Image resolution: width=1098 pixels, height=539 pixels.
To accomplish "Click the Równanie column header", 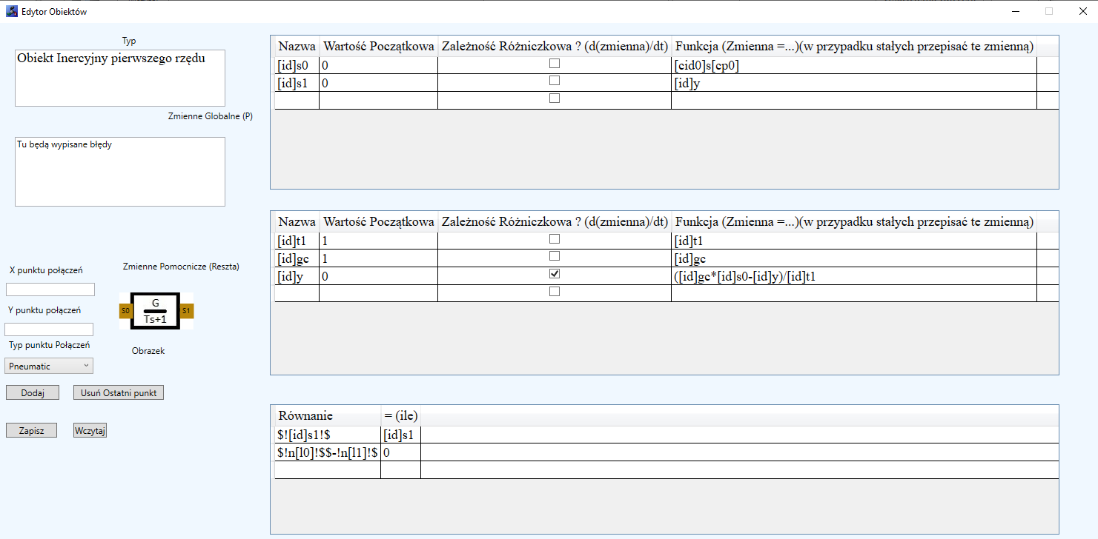I will click(x=328, y=416).
